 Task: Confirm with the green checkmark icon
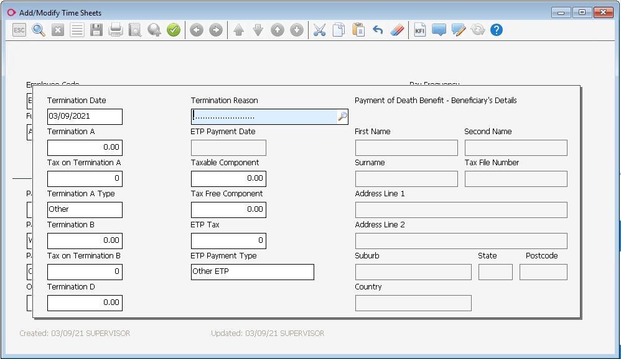point(174,30)
